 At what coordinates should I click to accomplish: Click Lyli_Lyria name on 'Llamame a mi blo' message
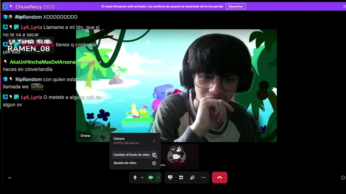(32, 27)
